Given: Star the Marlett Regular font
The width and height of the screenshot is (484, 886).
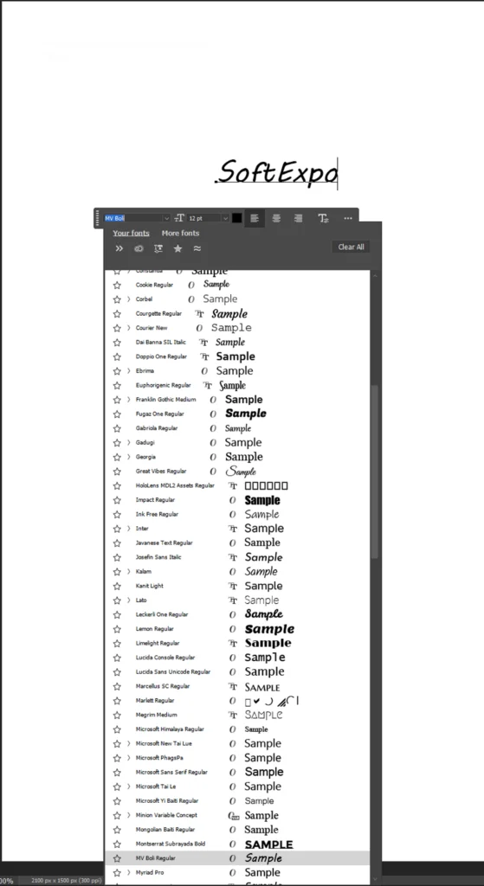Looking at the screenshot, I should (117, 701).
